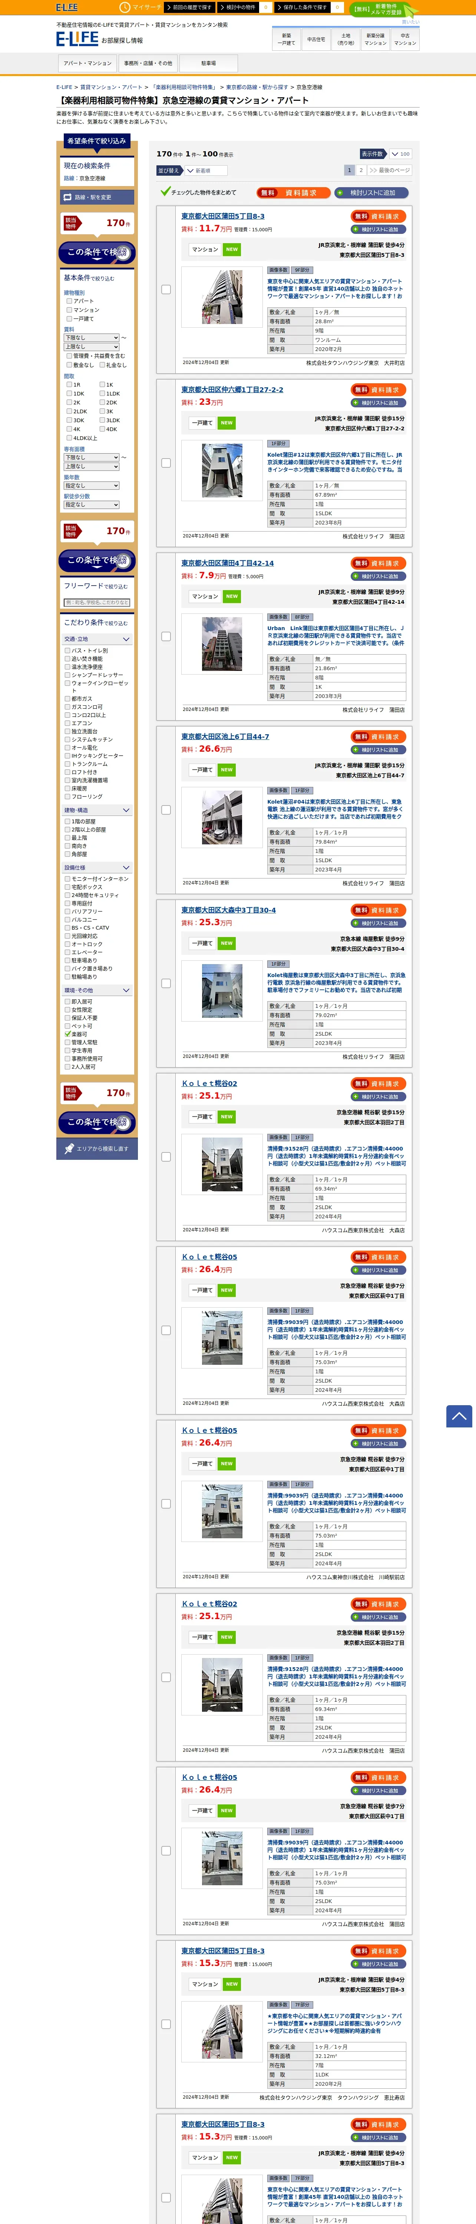Collapse the 建物・構造 section
The height and width of the screenshot is (2224, 476).
tap(97, 810)
